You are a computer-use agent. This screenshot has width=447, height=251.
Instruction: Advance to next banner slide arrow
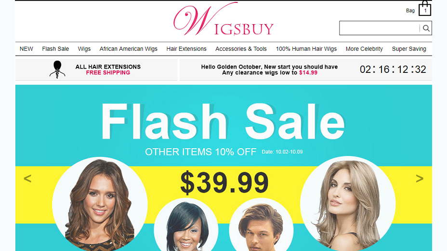420,179
